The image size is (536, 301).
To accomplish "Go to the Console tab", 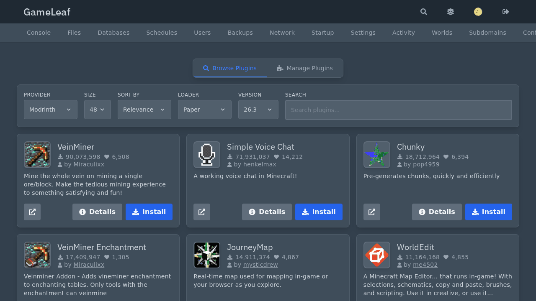I will pos(39,33).
